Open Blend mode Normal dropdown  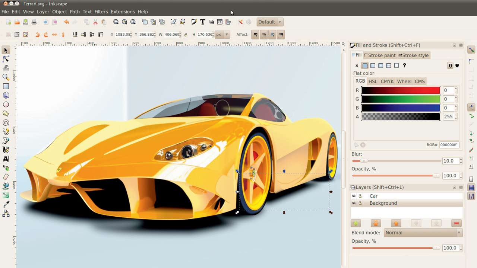pyautogui.click(x=423, y=233)
